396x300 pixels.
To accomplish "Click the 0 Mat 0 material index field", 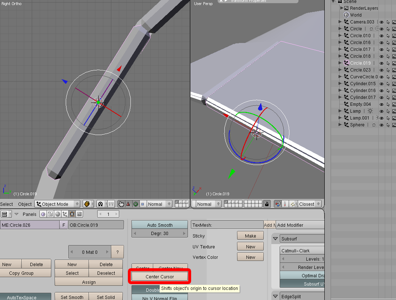I will pos(90,252).
